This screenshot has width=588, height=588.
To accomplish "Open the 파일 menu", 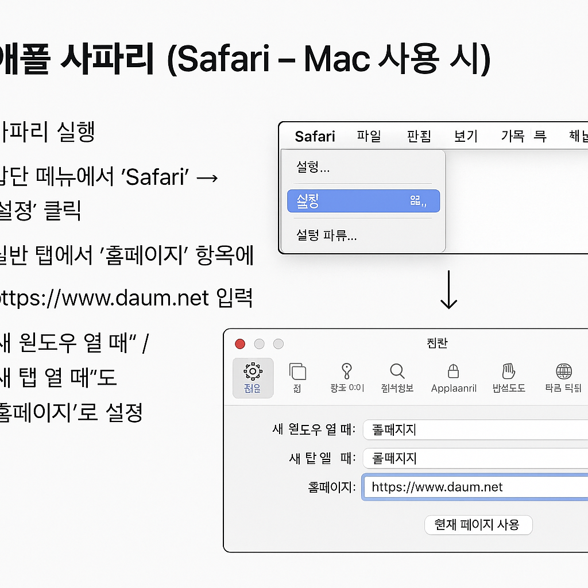I will coord(369,136).
